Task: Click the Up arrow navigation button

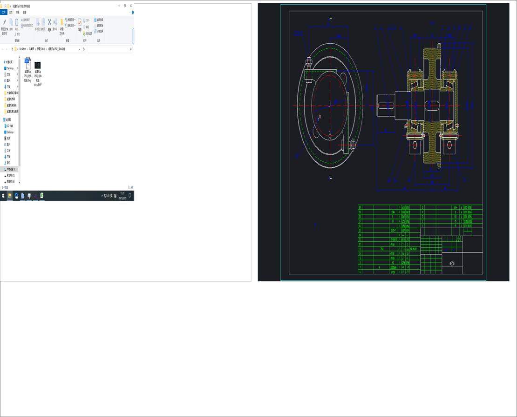Action: pyautogui.click(x=12, y=49)
